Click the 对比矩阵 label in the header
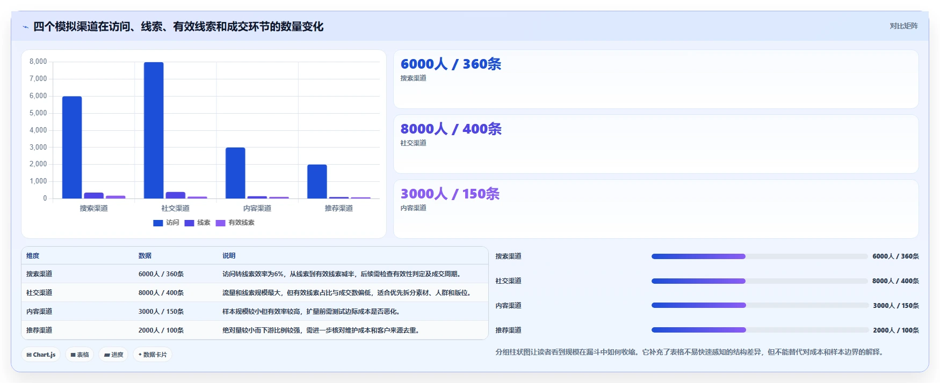This screenshot has height=383, width=940. coord(903,26)
